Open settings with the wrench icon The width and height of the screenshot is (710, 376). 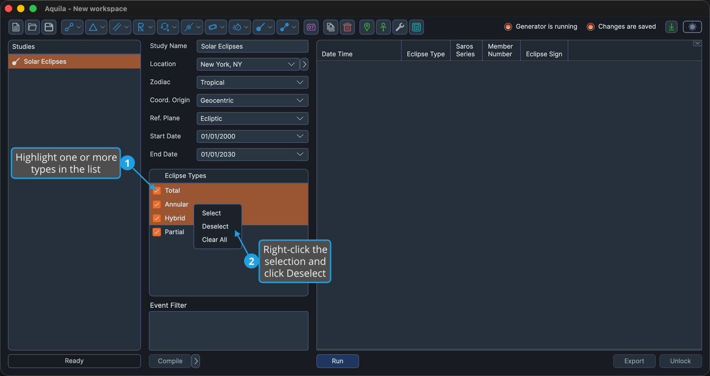point(400,27)
